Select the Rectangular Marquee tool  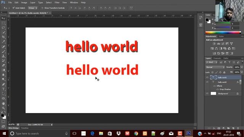click(x=3, y=23)
